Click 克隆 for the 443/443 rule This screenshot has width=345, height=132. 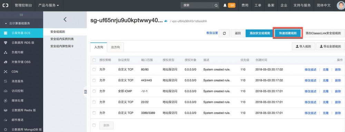[326, 80]
